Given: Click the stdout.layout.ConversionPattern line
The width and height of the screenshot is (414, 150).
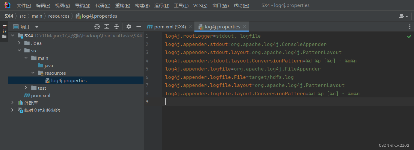Looking at the screenshot, I should (x=261, y=61).
